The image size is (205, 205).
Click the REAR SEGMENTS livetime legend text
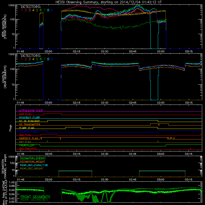click(x=34, y=200)
